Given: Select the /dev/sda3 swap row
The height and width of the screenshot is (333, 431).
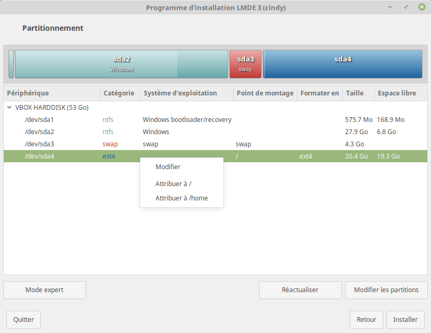Looking at the screenshot, I should coord(39,144).
